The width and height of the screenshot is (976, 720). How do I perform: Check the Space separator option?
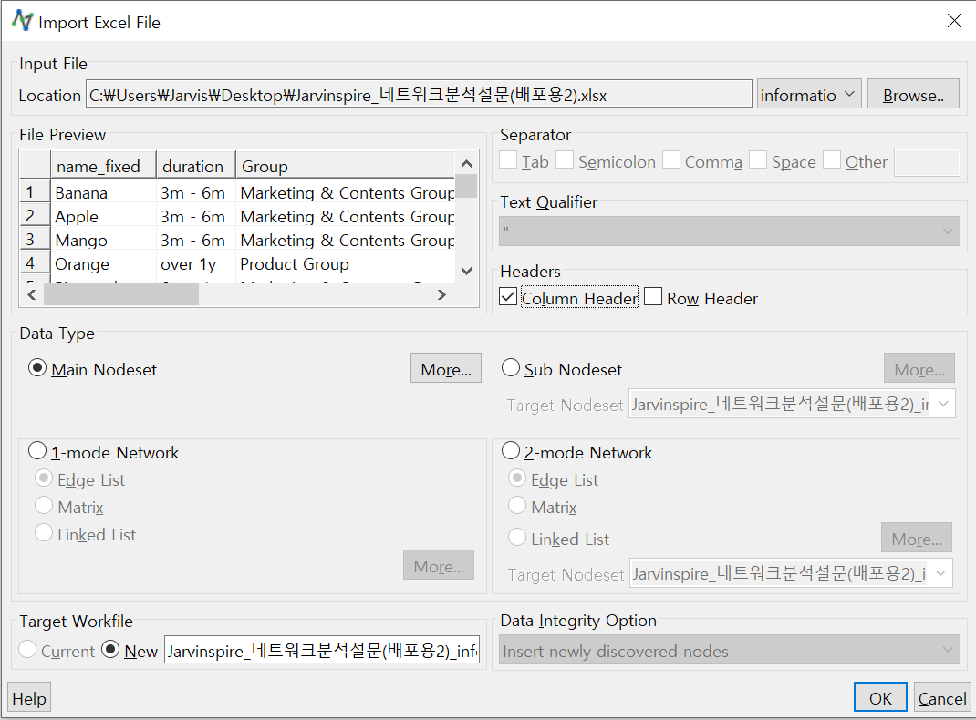pyautogui.click(x=757, y=160)
